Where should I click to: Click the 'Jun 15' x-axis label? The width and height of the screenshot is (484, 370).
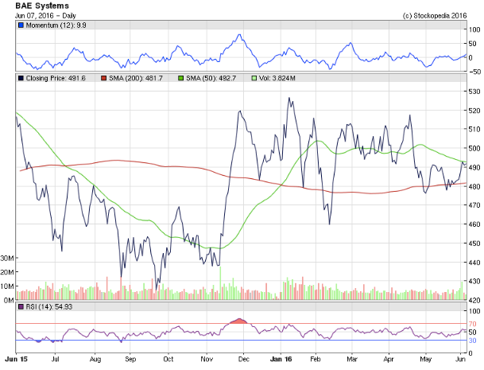pyautogui.click(x=16, y=359)
